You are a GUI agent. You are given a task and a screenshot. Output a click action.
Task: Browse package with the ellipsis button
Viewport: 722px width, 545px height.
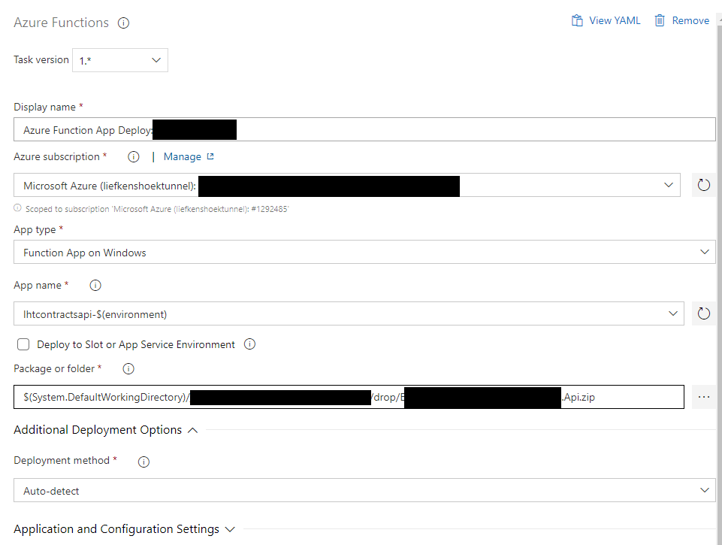pos(703,397)
